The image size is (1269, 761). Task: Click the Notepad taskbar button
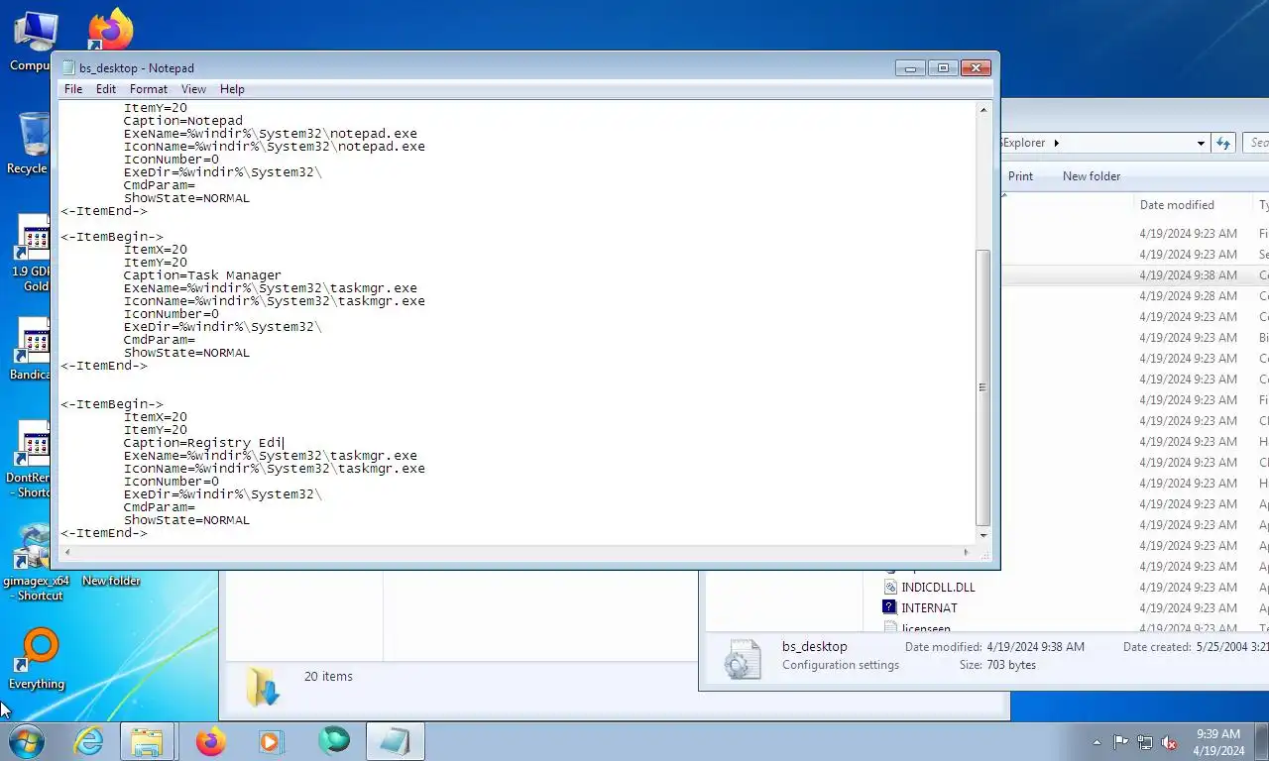[x=395, y=741]
